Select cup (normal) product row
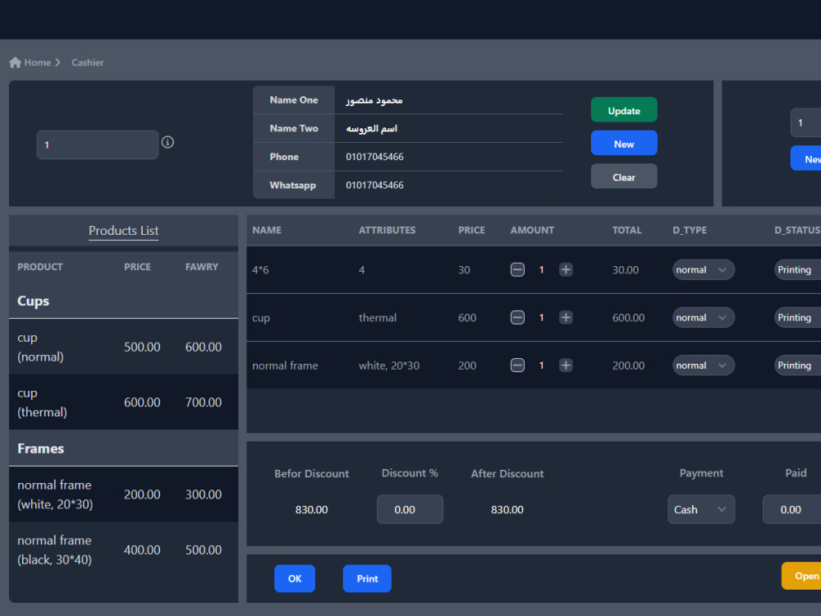Image resolution: width=821 pixels, height=616 pixels. tap(124, 347)
